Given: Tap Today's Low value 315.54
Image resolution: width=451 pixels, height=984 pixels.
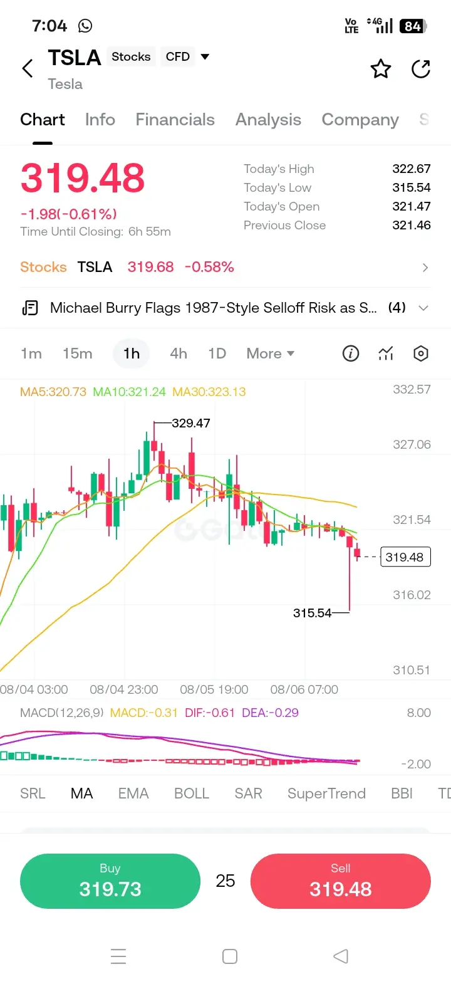Looking at the screenshot, I should (x=412, y=187).
